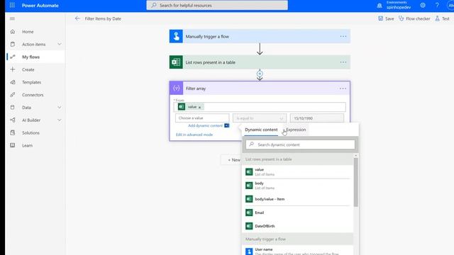Select the Email dynamic content item

(x=298, y=212)
